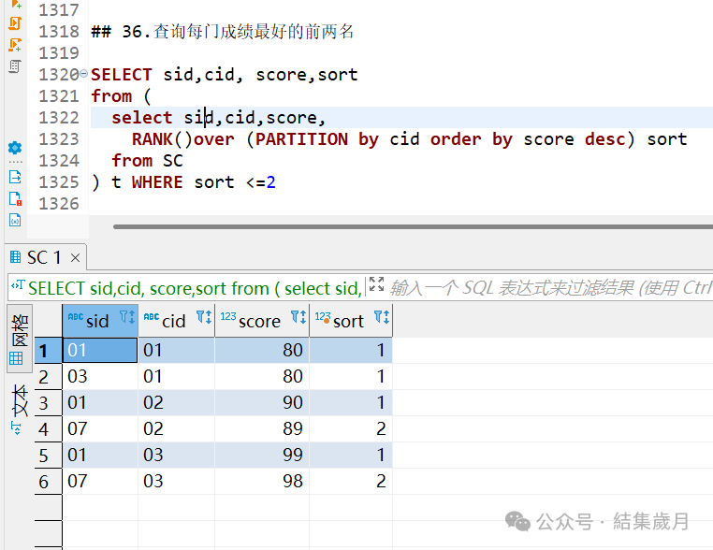Viewport: 713px width, 550px height.
Task: Open the score column filter/sort icon
Action: (298, 317)
